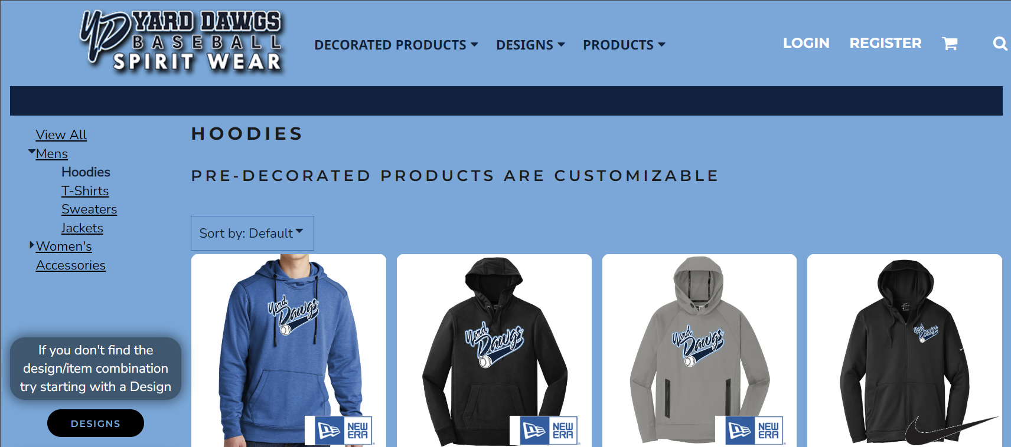
Task: Open the Sweaters category link
Action: 89,209
